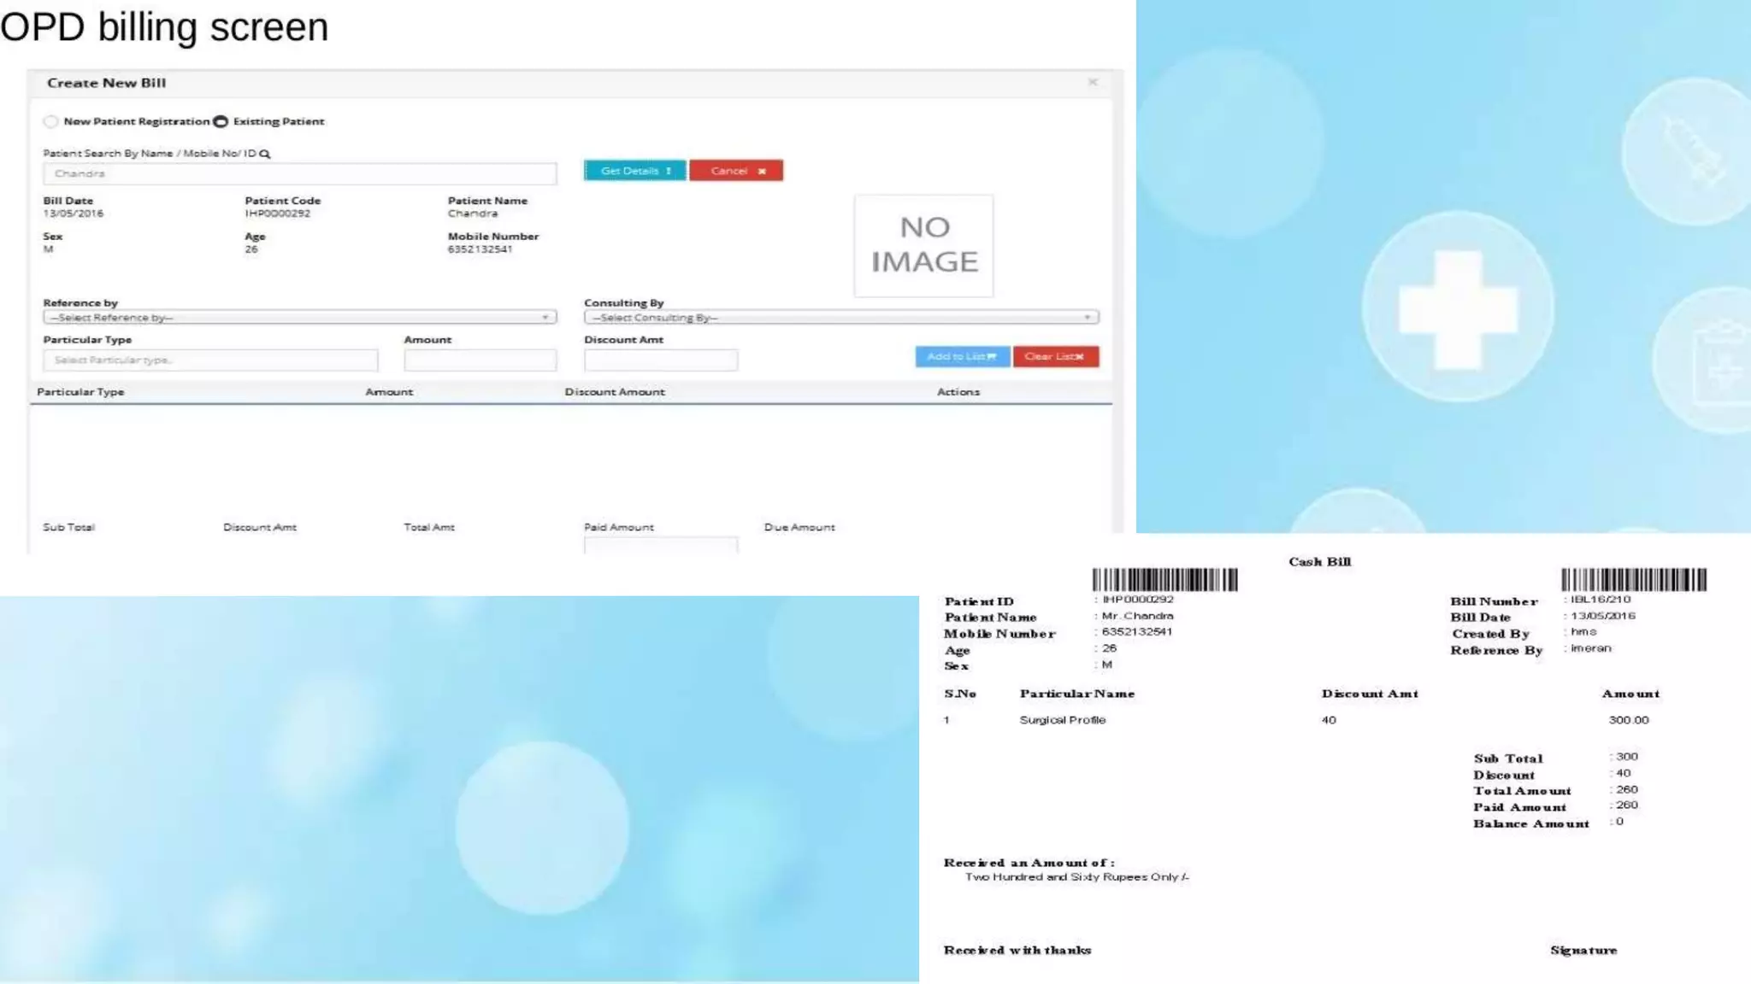Click the red Cancel button

(736, 171)
